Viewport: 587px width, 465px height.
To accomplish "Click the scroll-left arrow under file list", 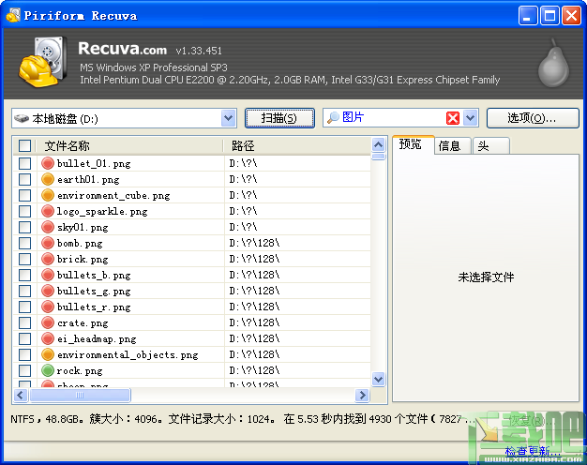I will pos(21,395).
